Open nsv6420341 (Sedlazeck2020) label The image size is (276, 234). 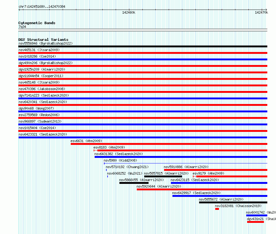pos(43,102)
